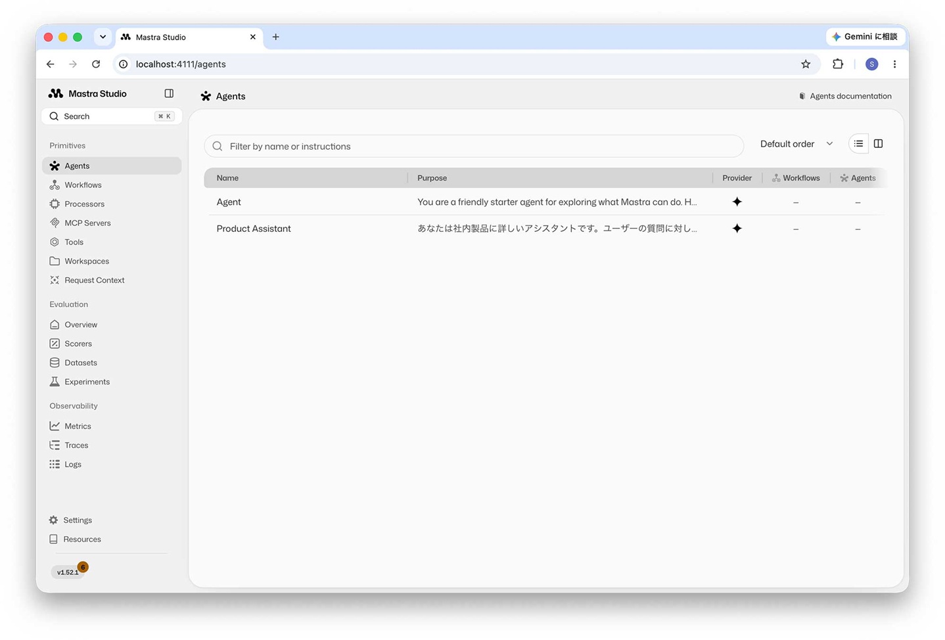Collapse the sidebar panel icon
Screen dimensions: 945x640
pos(169,93)
